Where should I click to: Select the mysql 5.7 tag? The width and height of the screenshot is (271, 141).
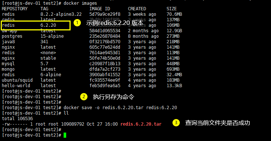[x=44, y=64]
